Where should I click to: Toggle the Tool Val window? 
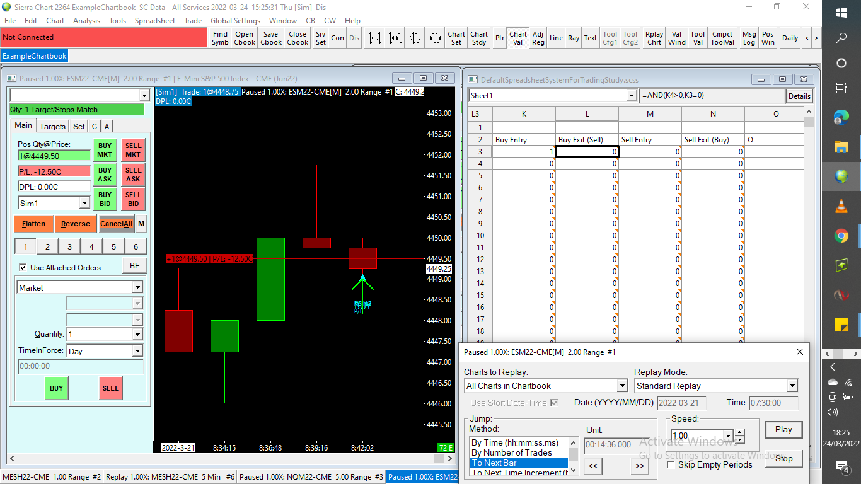pyautogui.click(x=698, y=38)
